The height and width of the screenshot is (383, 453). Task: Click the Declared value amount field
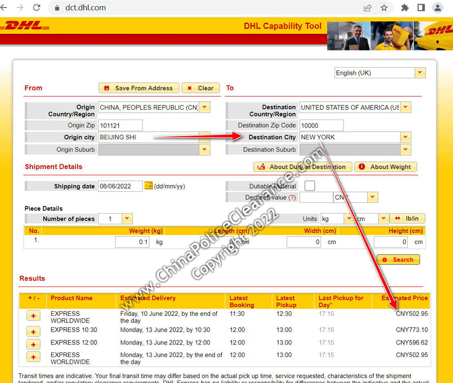[x=316, y=197]
